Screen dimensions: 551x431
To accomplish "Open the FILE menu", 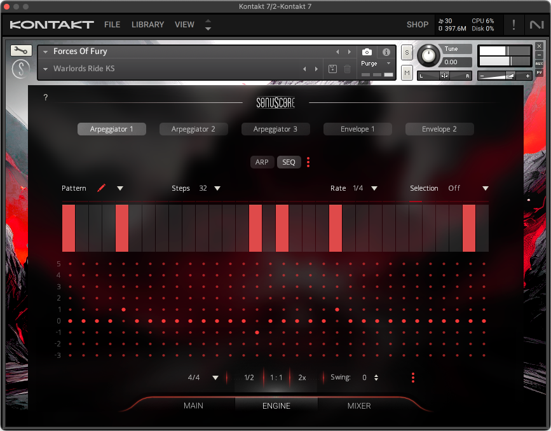I will (112, 25).
